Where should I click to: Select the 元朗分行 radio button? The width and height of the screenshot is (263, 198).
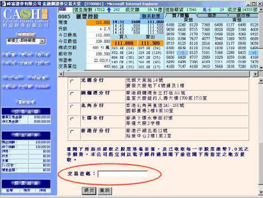pyautogui.click(x=72, y=82)
